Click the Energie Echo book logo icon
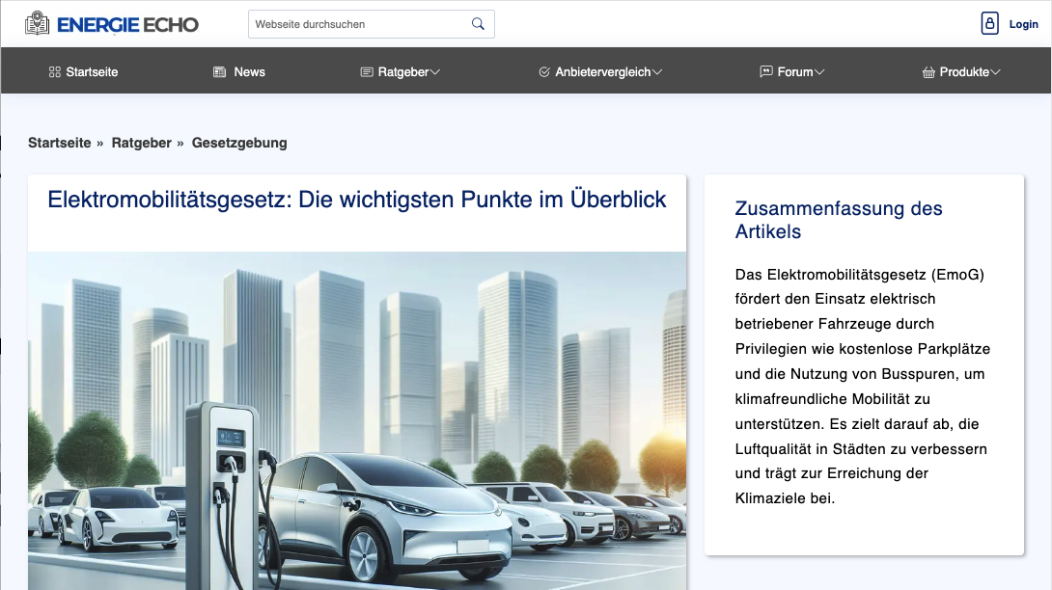Image resolution: width=1052 pixels, height=590 pixels. coord(37,24)
